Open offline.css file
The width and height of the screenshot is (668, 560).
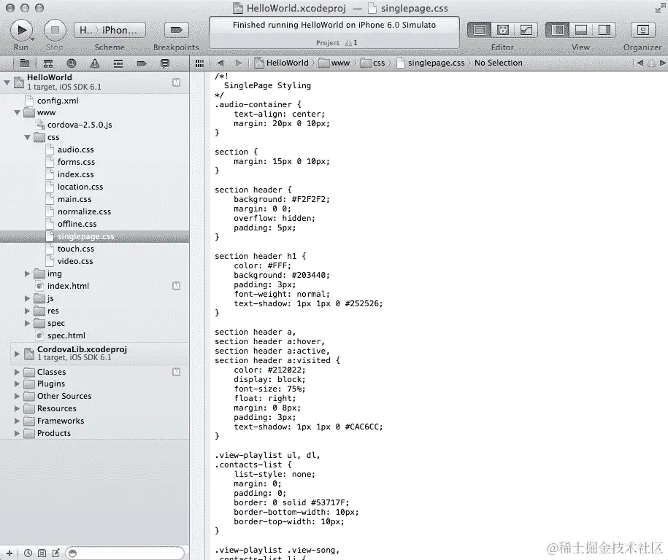click(x=77, y=224)
